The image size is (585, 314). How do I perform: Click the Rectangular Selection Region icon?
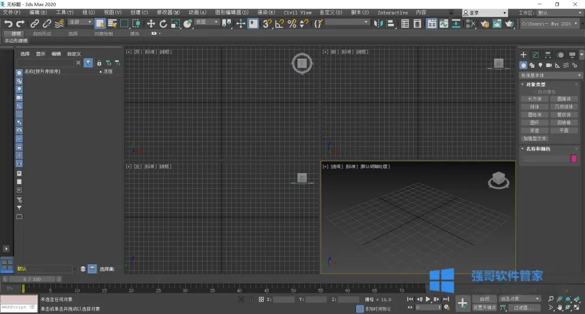point(124,24)
